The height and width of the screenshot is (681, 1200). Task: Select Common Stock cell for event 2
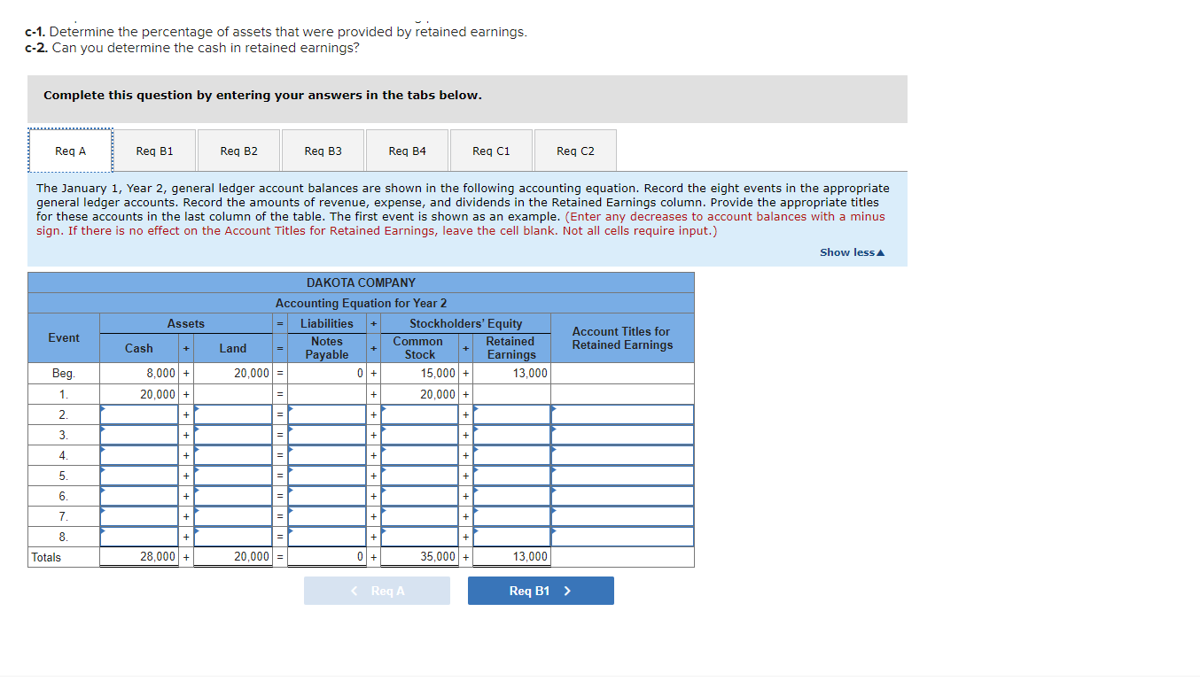click(x=419, y=414)
